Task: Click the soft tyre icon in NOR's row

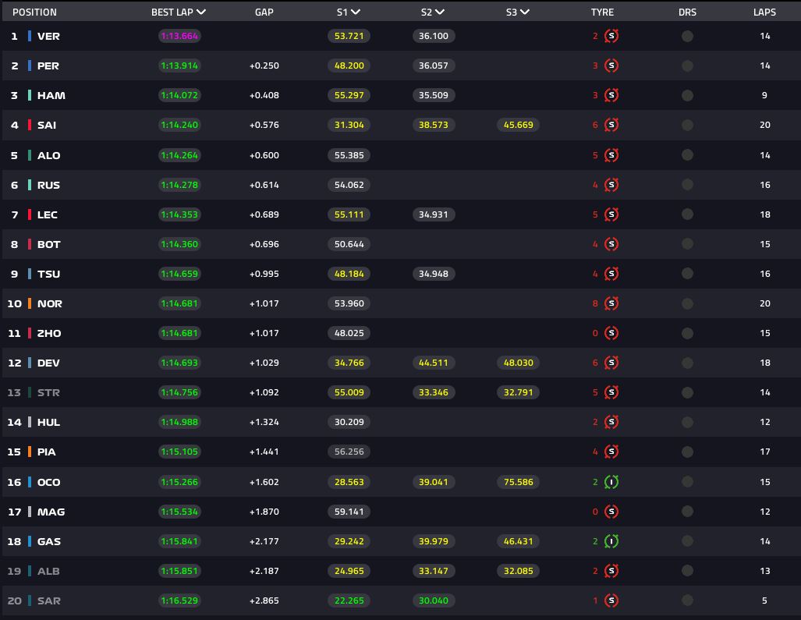Action: 611,303
